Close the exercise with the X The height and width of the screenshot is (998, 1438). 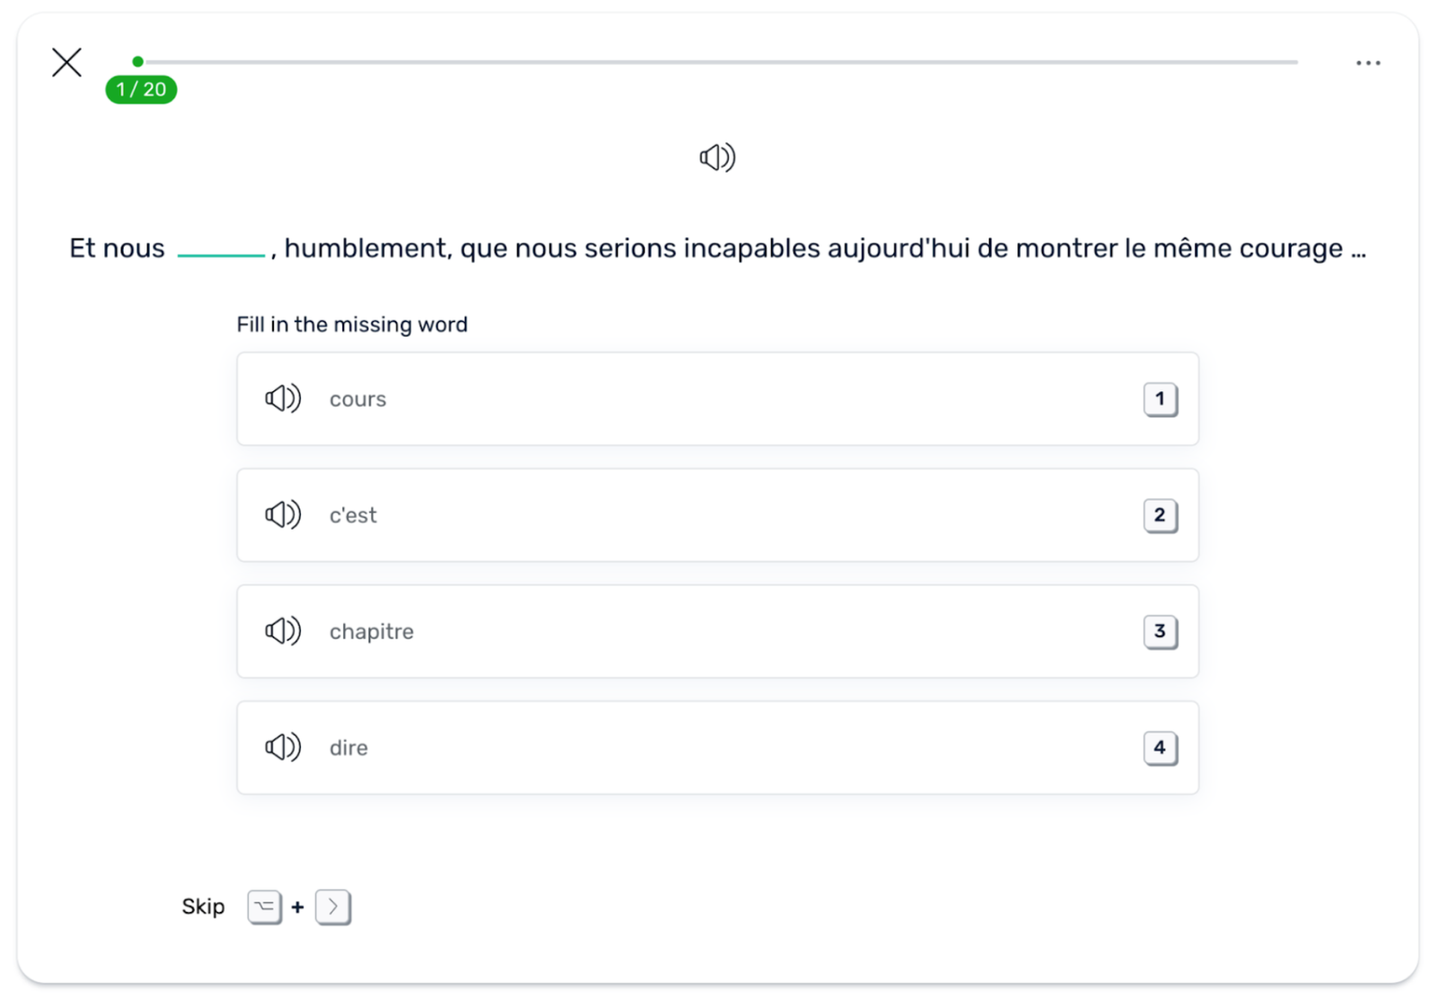(x=67, y=63)
